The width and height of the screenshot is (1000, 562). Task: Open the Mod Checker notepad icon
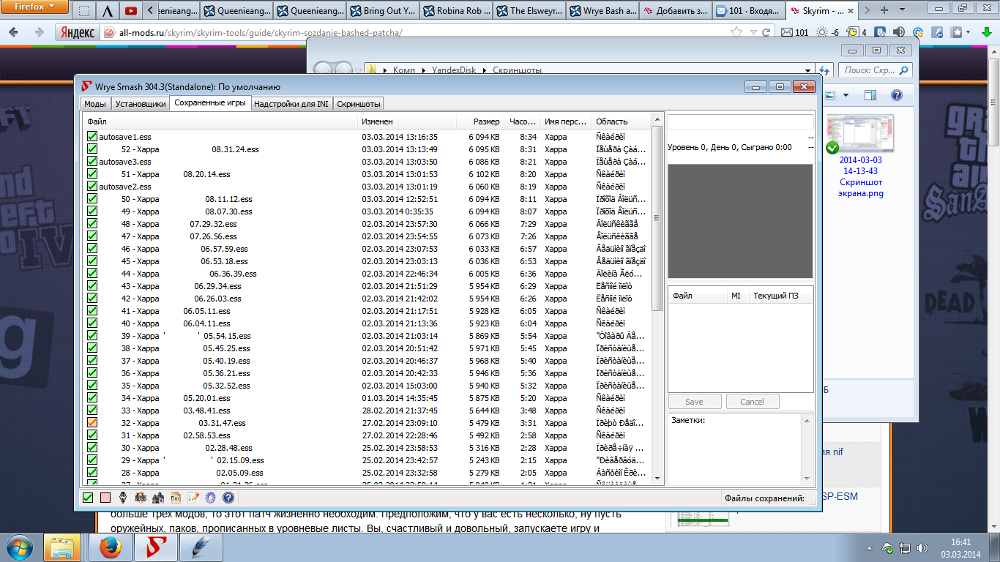pyautogui.click(x=193, y=498)
